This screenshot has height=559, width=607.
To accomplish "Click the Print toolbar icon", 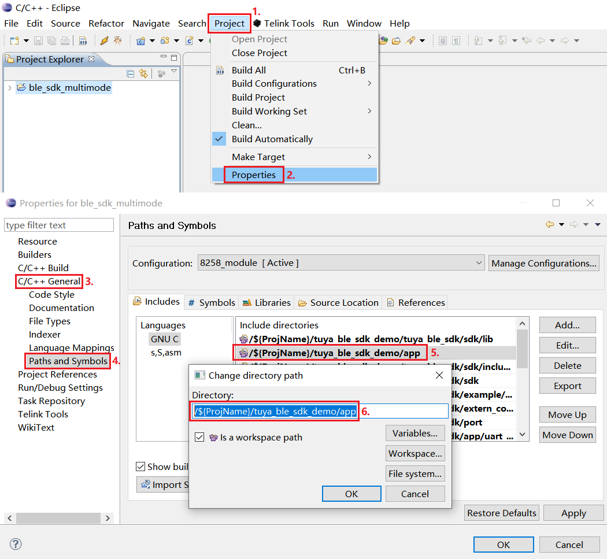I will click(x=65, y=40).
